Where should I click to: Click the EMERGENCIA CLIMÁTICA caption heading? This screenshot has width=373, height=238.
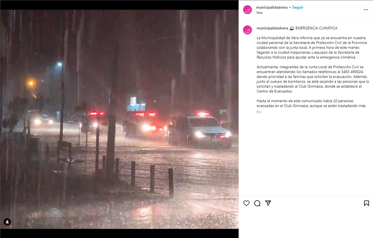[316, 28]
